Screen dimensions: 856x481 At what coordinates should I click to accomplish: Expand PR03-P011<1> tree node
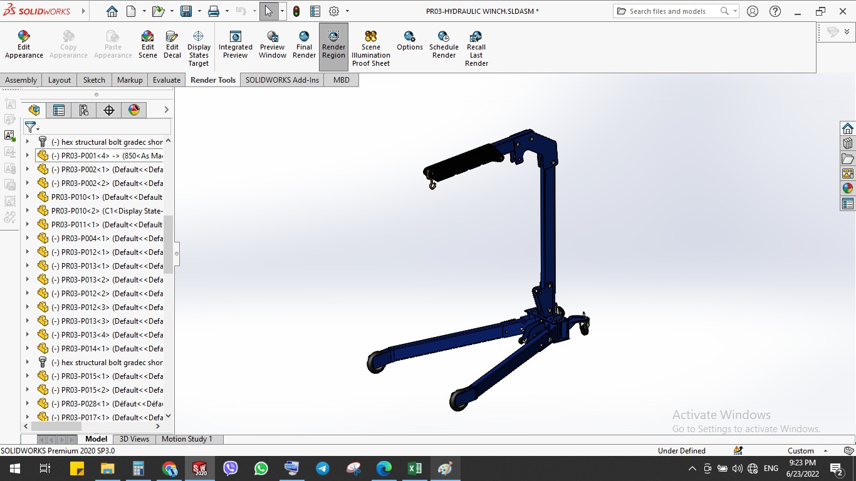click(x=27, y=225)
